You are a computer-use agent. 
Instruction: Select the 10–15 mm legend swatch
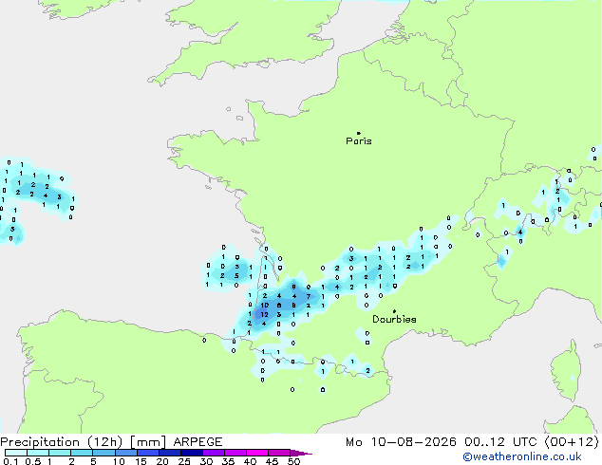pyautogui.click(x=125, y=453)
